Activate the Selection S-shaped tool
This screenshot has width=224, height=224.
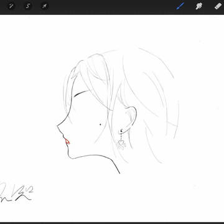point(28,6)
